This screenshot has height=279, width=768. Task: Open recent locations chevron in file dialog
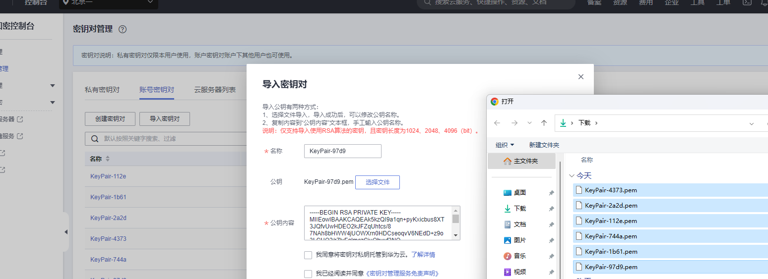(529, 123)
